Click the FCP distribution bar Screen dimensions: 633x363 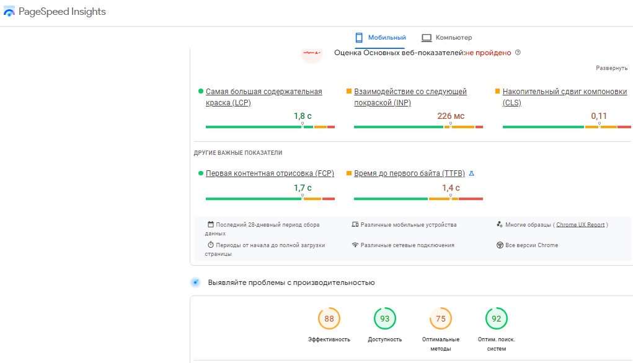pos(270,198)
